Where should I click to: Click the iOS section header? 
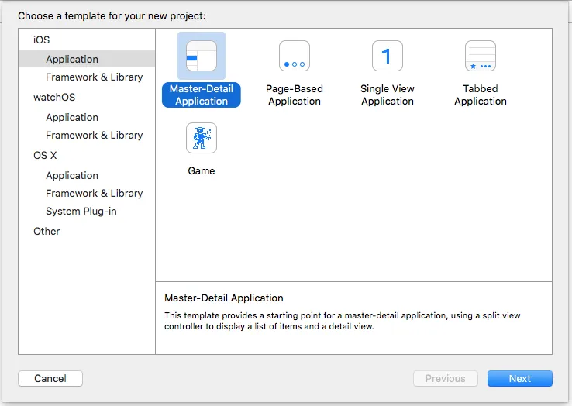(x=41, y=40)
